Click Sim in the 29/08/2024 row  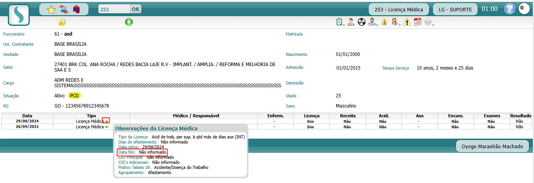(311, 121)
